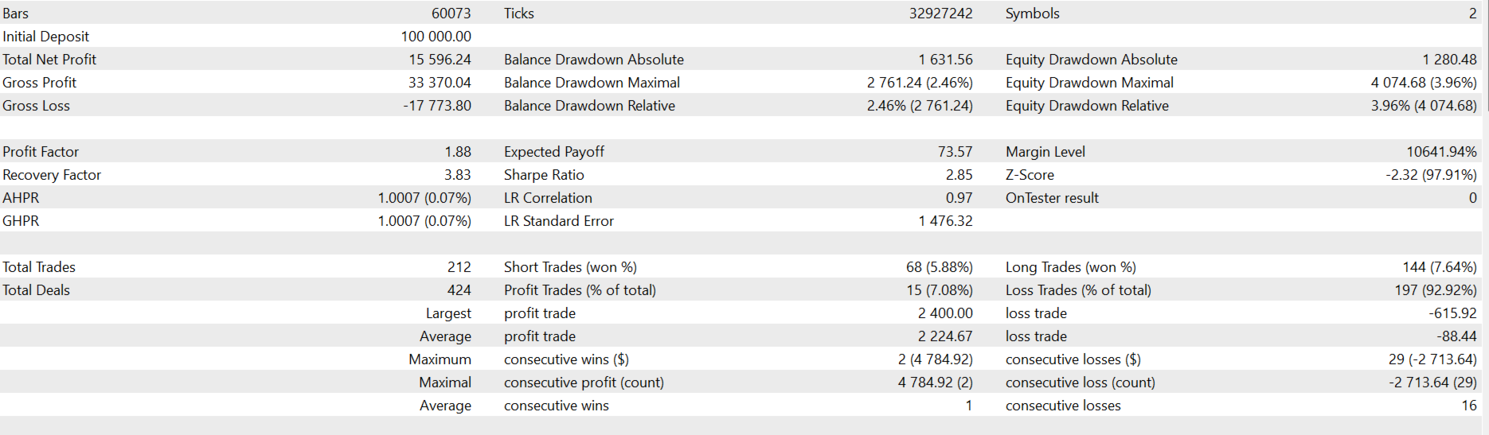The width and height of the screenshot is (1489, 435).
Task: Select the Gross Loss value -17 773.80
Action: coord(437,106)
